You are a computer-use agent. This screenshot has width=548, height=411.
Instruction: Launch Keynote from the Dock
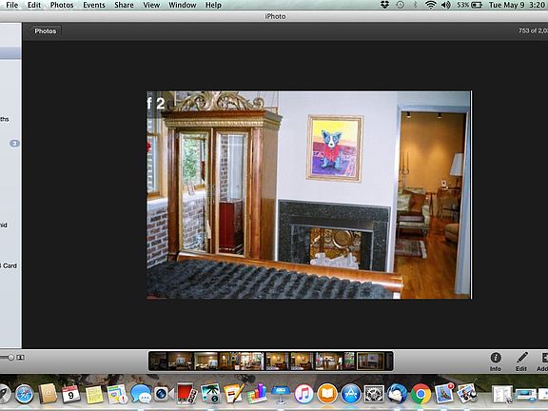click(x=281, y=394)
